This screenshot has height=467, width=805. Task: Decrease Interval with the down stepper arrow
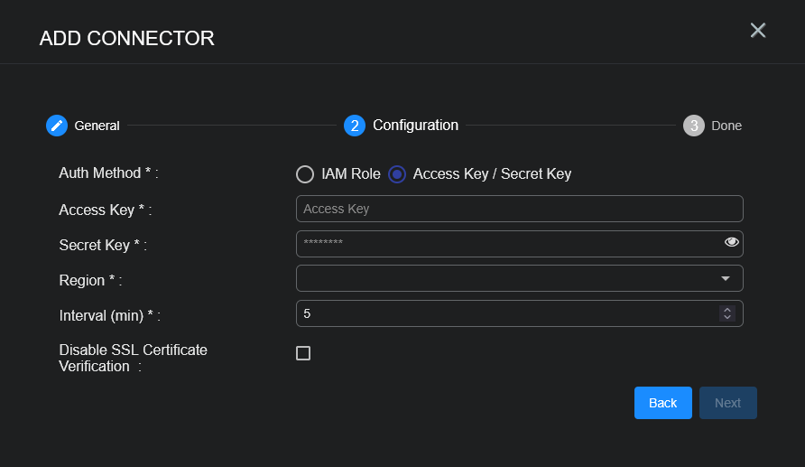click(726, 317)
